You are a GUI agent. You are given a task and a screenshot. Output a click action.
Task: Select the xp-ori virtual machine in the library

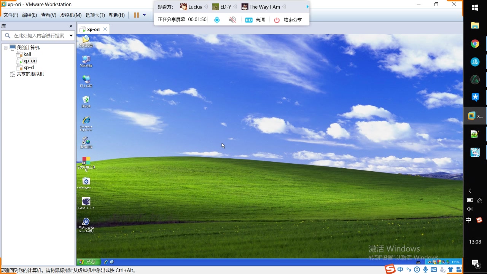click(x=30, y=61)
